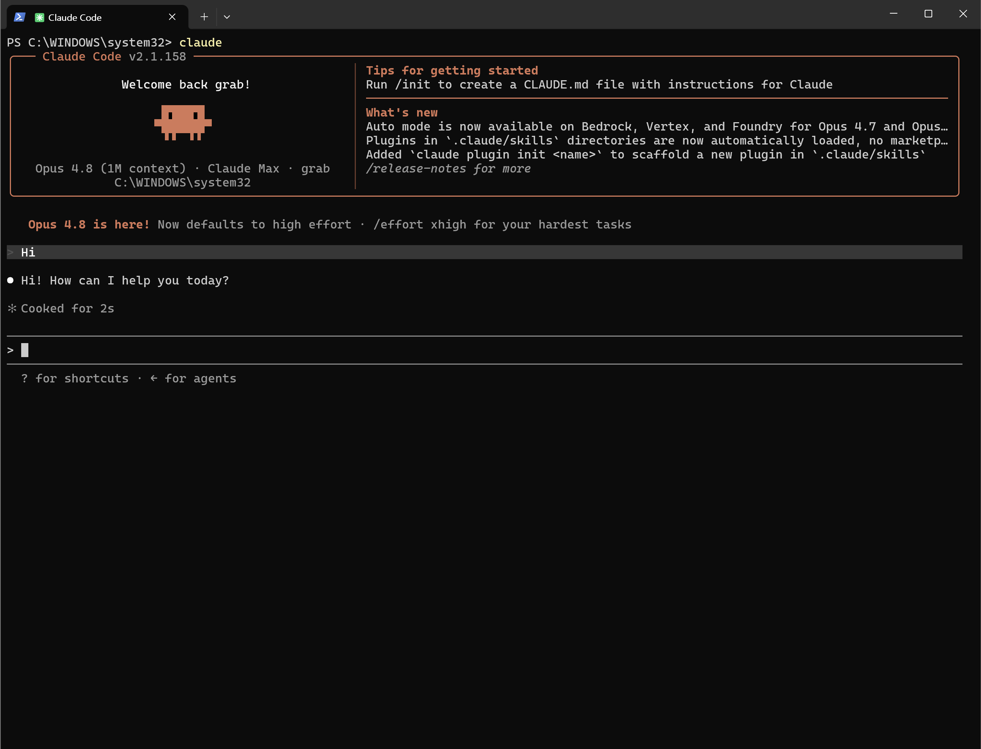Viewport: 981px width, 749px height.
Task: Close the Claude Code tab
Action: click(172, 17)
